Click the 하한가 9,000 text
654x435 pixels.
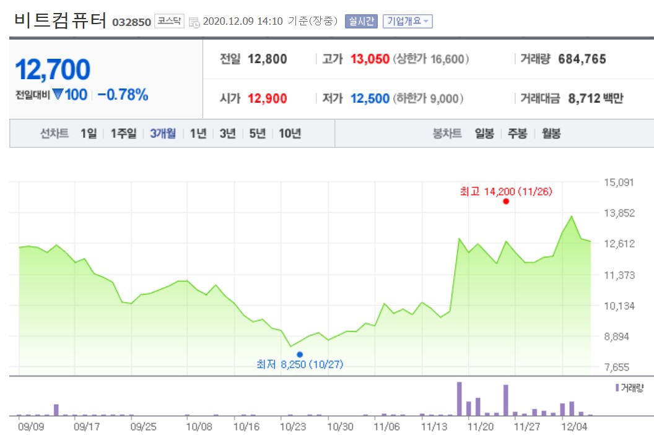tap(428, 98)
